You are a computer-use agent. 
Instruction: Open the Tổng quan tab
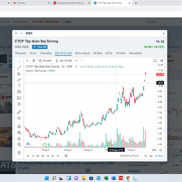(20, 53)
